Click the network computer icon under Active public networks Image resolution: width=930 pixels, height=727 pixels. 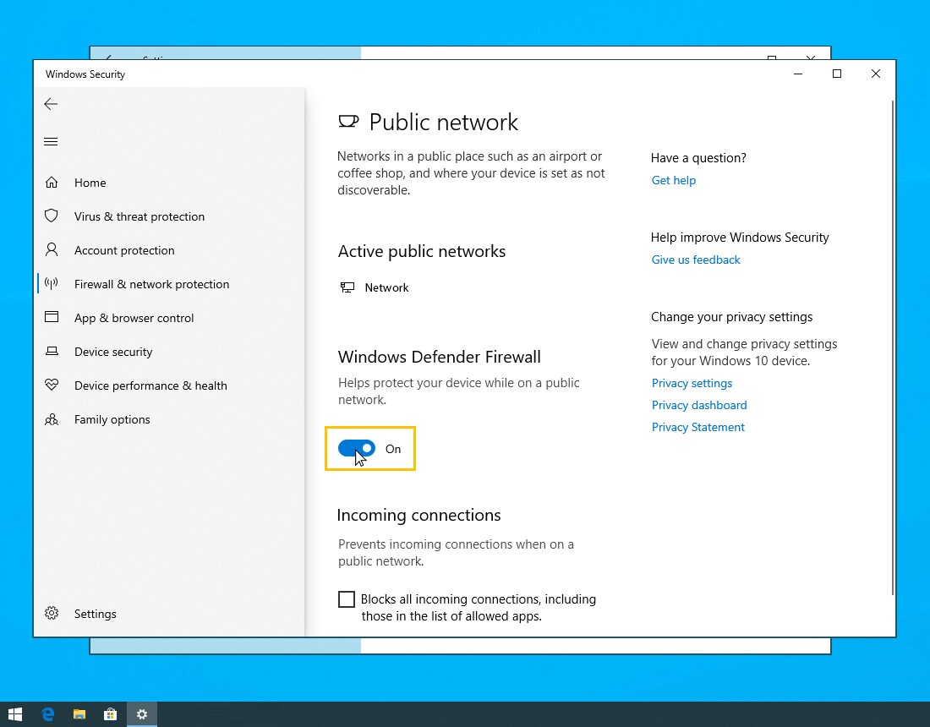347,287
